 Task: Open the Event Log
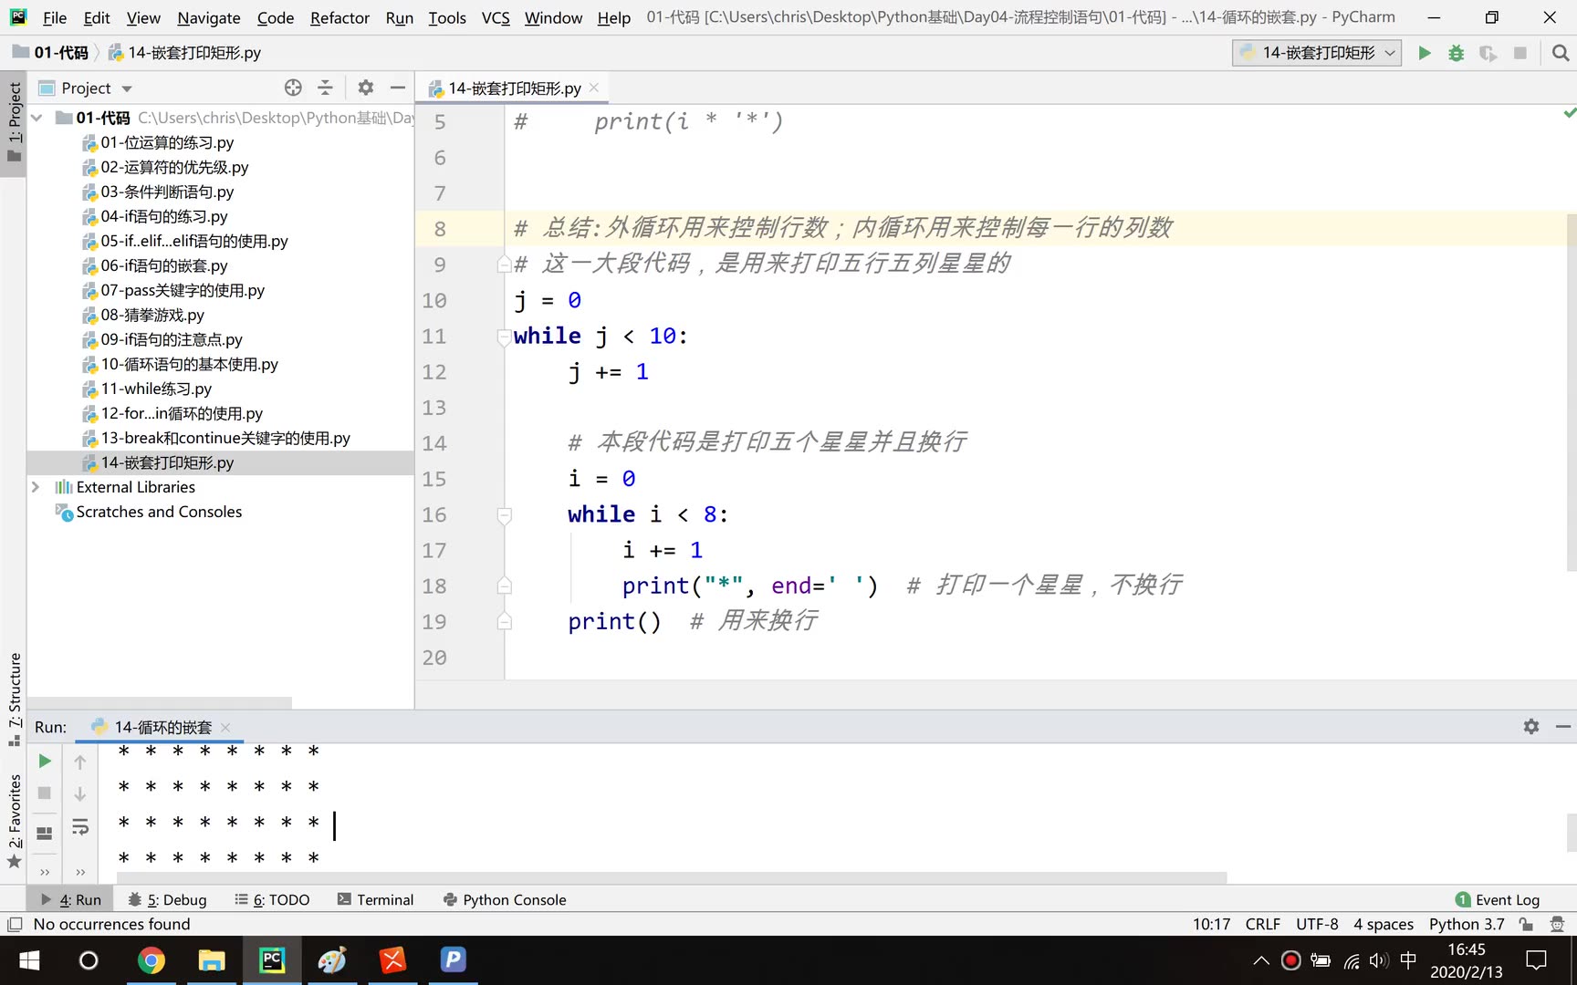click(x=1497, y=899)
